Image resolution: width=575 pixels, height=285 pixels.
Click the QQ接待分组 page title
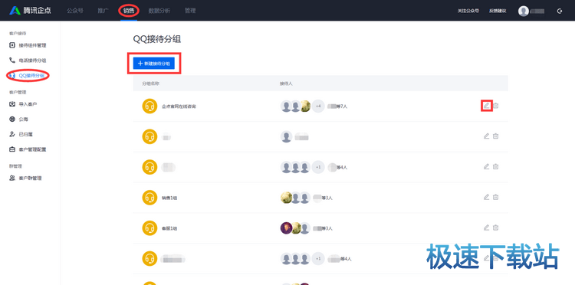point(157,40)
